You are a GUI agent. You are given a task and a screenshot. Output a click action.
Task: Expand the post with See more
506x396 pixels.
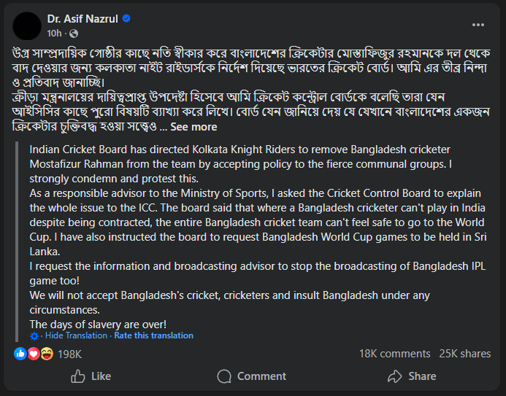coord(193,127)
